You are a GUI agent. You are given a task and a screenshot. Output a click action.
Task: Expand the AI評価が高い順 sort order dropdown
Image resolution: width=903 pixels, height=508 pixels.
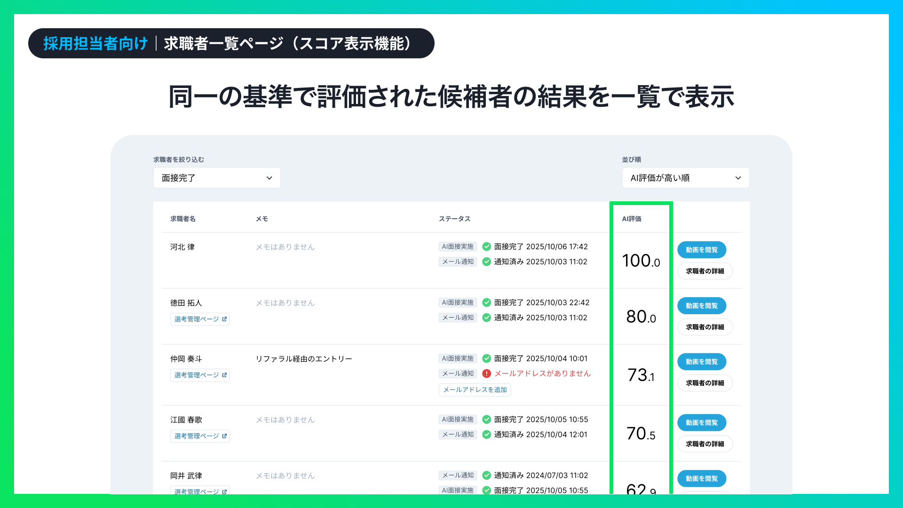point(685,178)
